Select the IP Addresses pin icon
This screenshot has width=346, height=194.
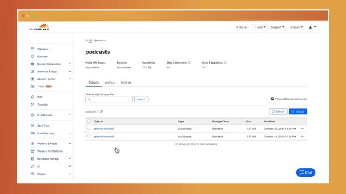(32, 115)
